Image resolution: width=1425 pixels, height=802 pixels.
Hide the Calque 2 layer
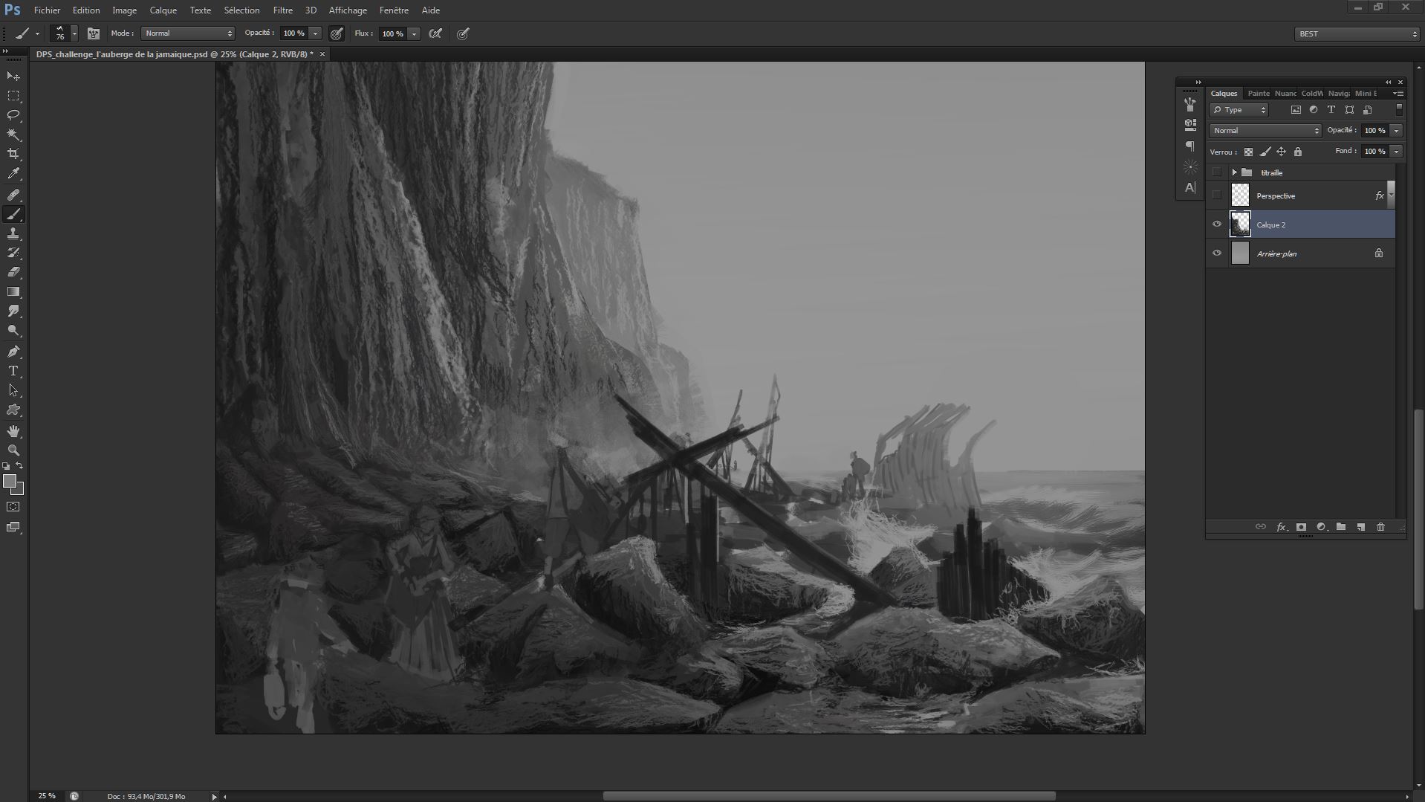pyautogui.click(x=1217, y=224)
